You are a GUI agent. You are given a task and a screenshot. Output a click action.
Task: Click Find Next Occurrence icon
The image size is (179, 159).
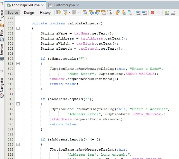[97, 13]
